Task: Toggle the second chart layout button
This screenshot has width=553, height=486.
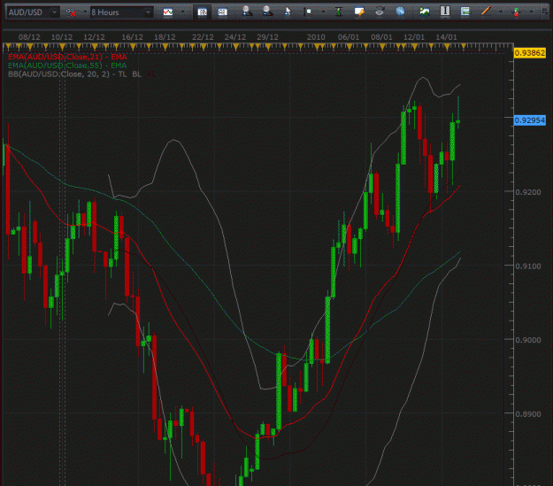Action: [223, 12]
